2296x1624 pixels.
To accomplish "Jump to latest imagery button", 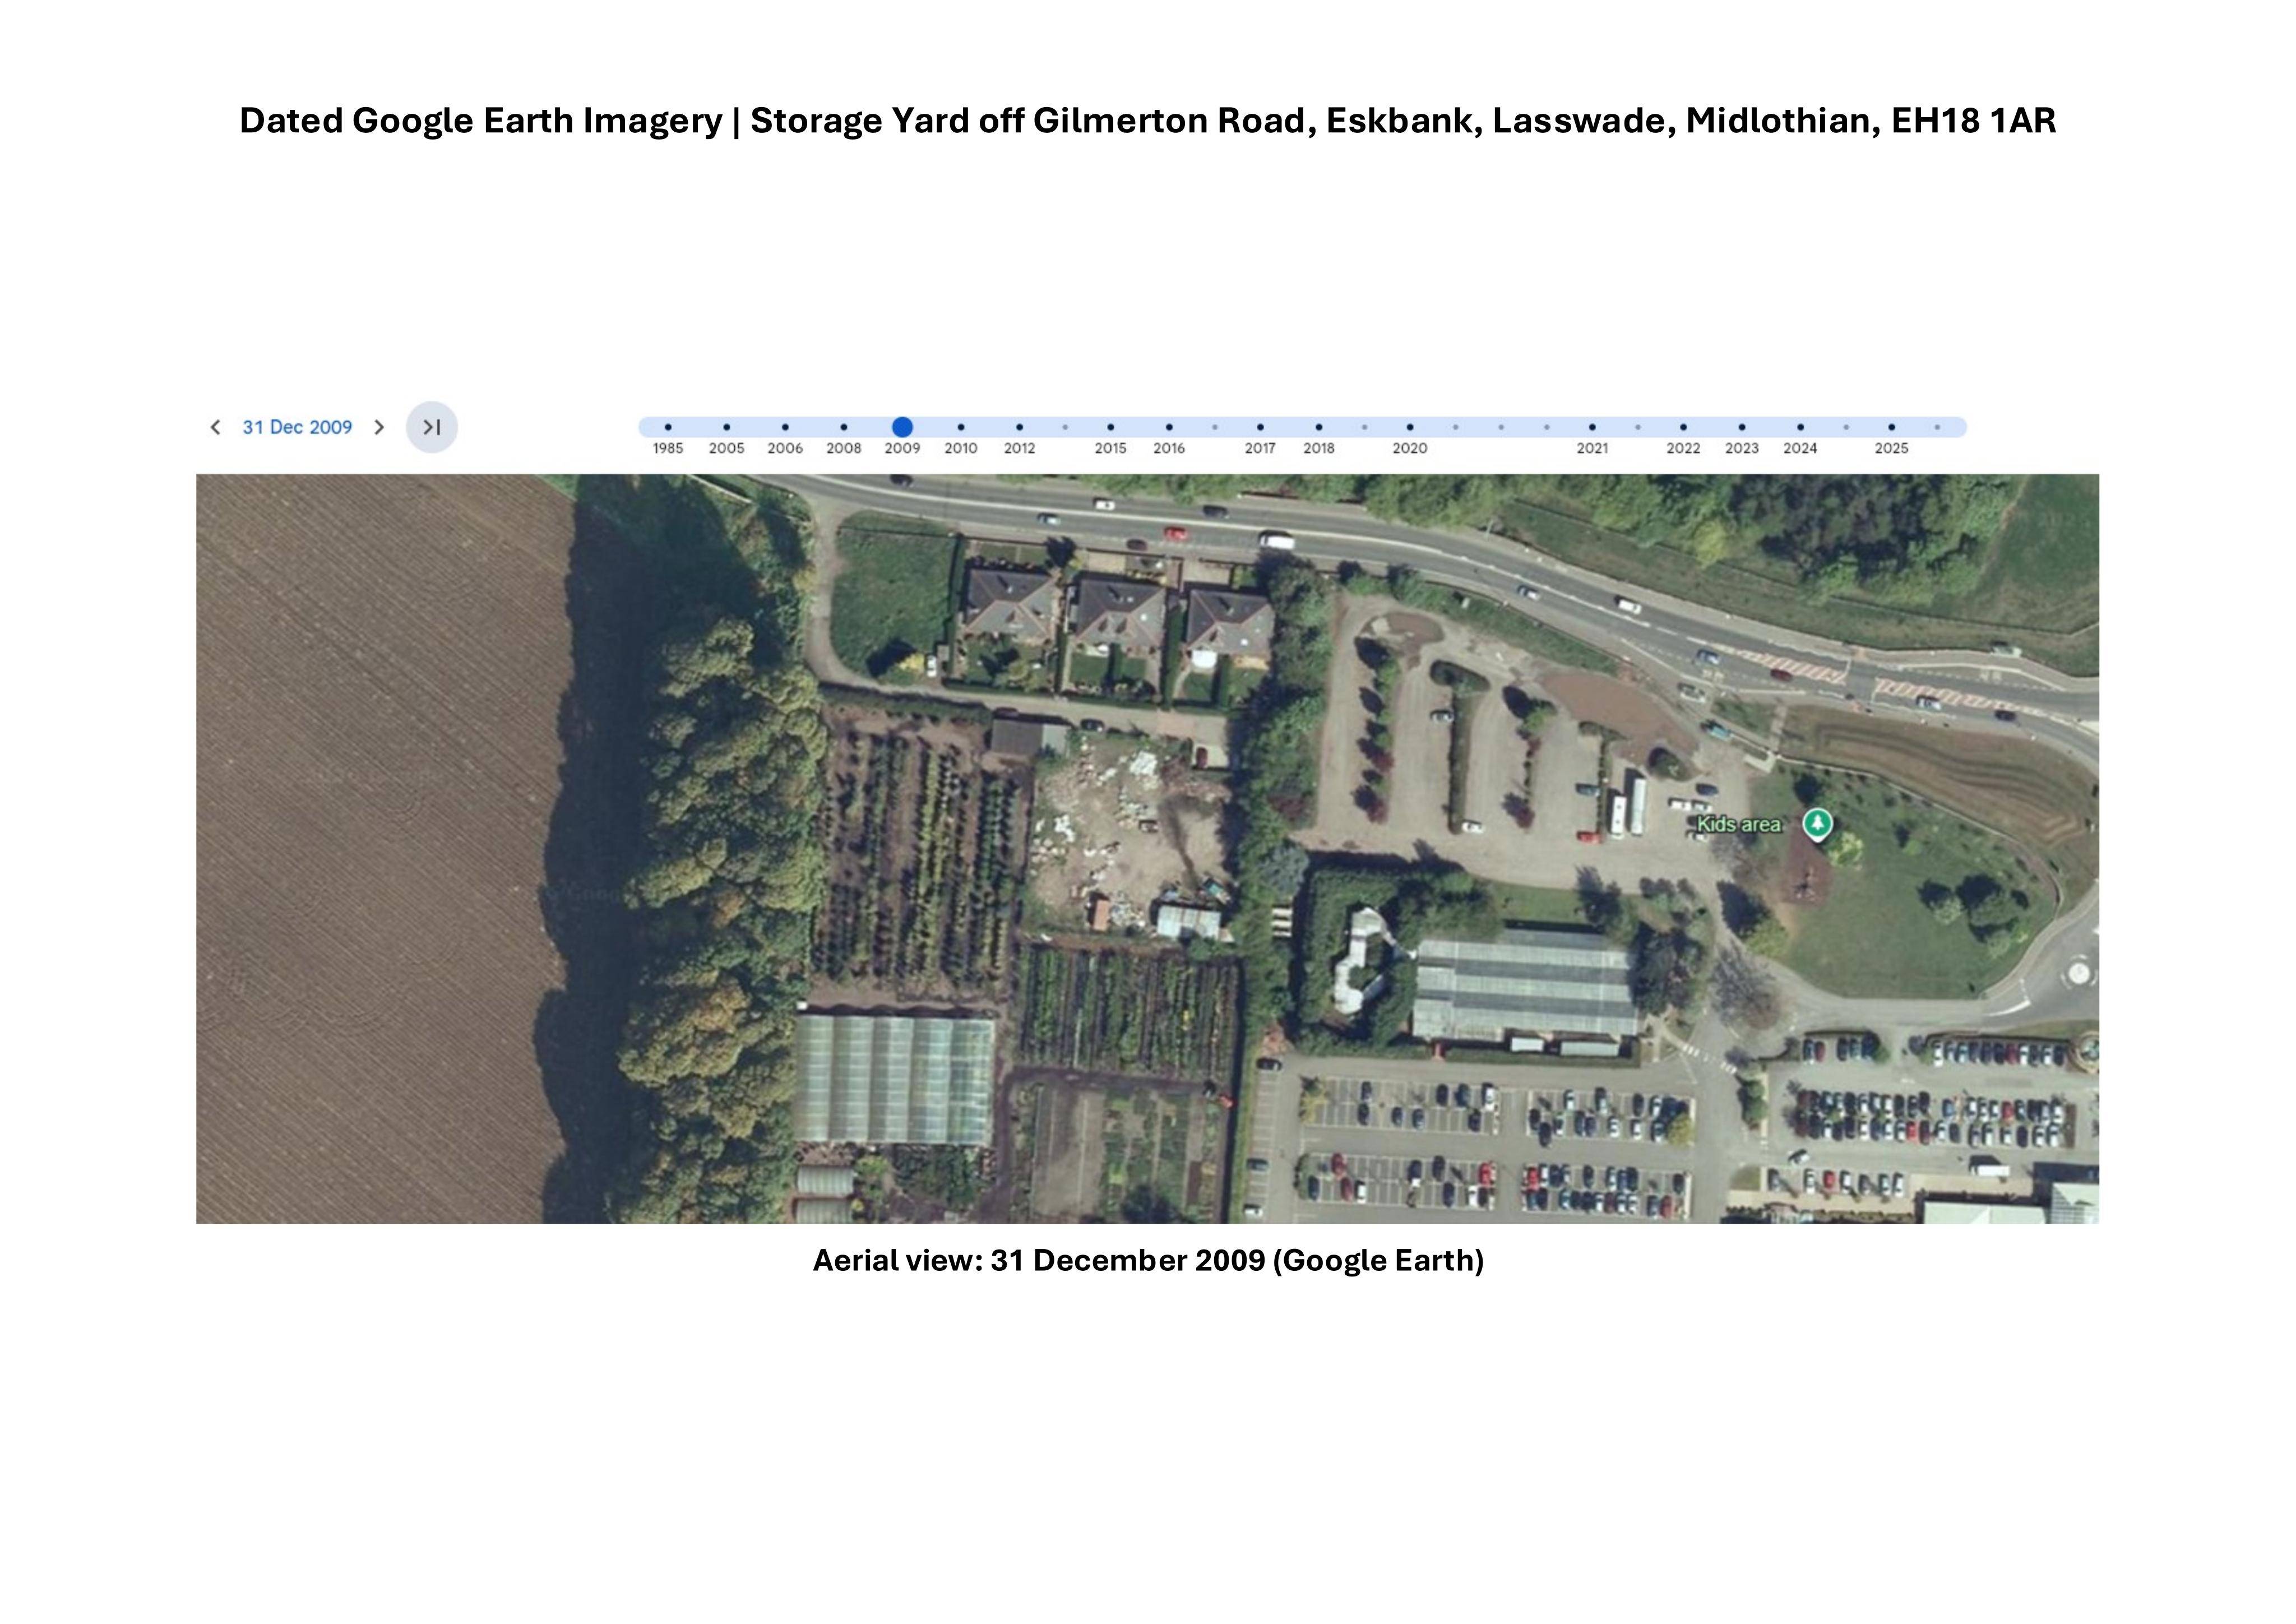I will [x=432, y=427].
